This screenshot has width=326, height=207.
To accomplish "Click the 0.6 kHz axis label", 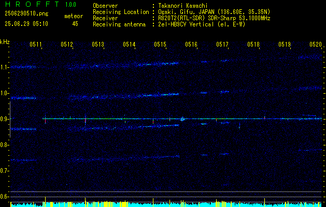I will (4, 197).
